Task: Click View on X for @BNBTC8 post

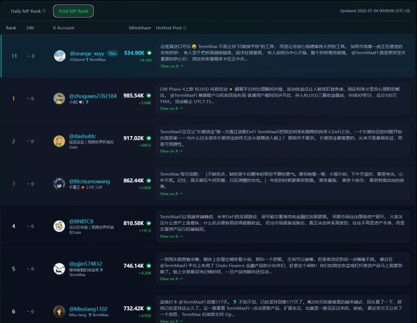Action: point(171,237)
